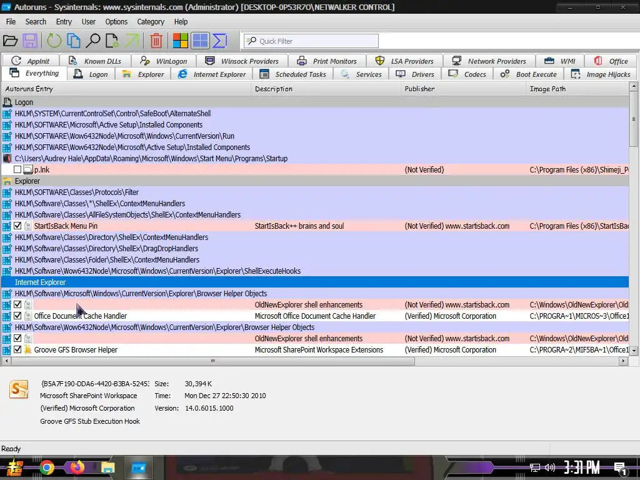
Task: Switch to the Winsock Providers tab
Action: pos(242,61)
